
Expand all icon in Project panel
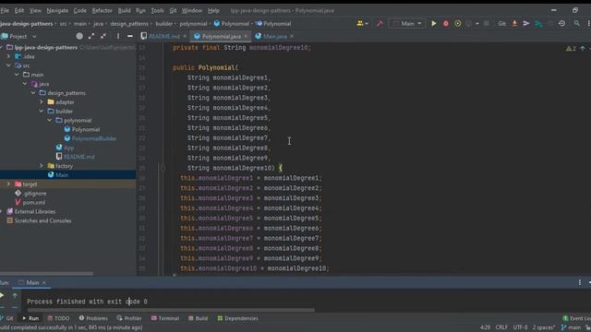pos(91,36)
